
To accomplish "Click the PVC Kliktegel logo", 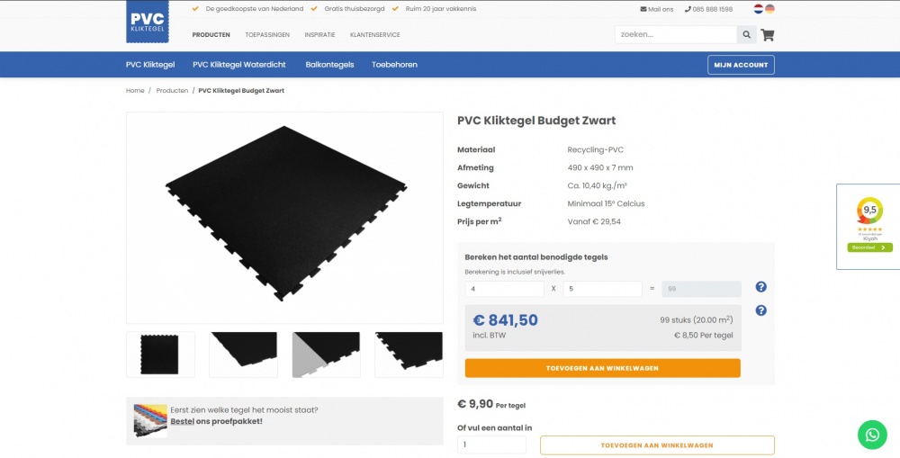I will coord(148,22).
